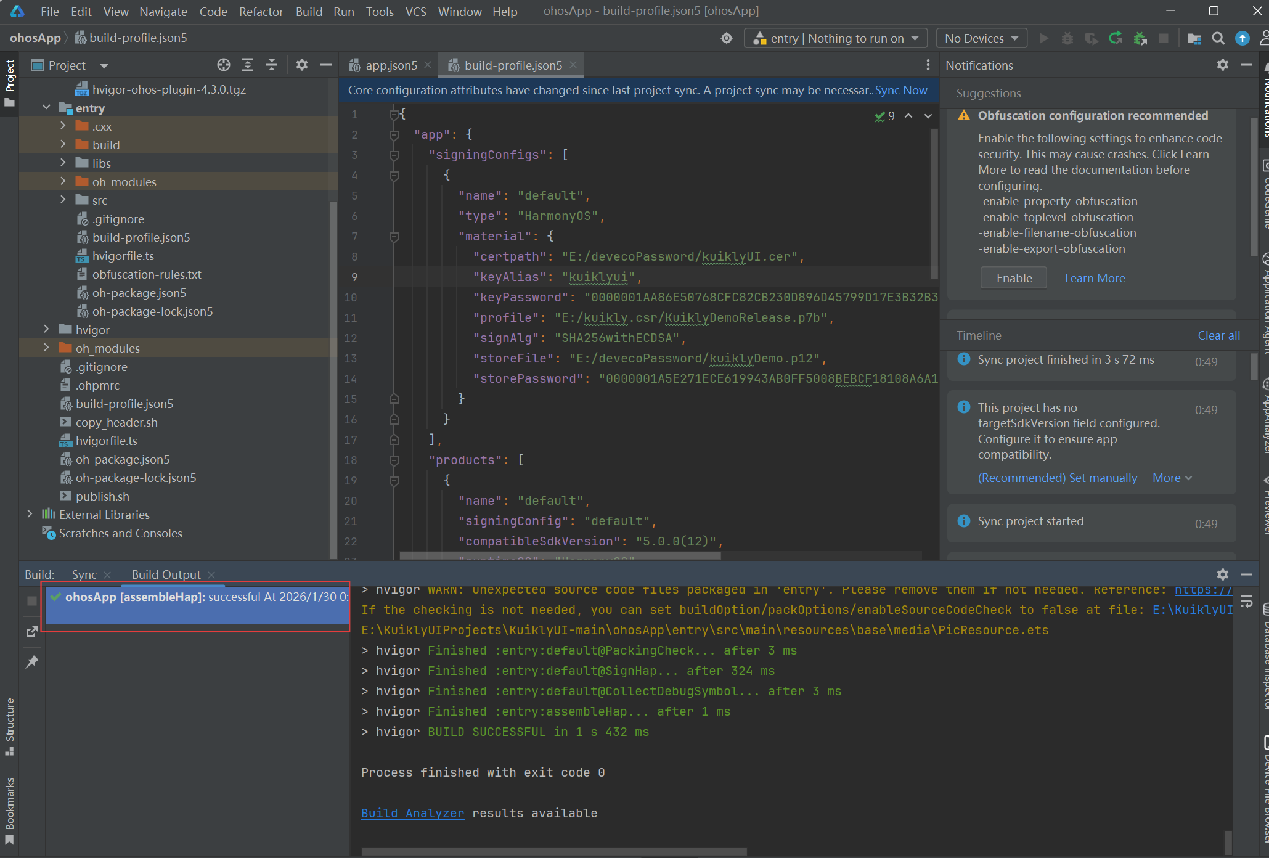Click the Sync Now link

(901, 90)
